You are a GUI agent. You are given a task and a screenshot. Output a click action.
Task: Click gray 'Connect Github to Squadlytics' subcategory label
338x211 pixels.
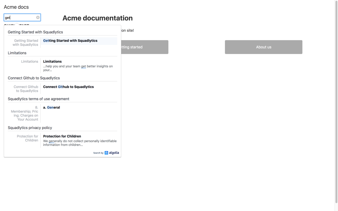[x=26, y=89]
